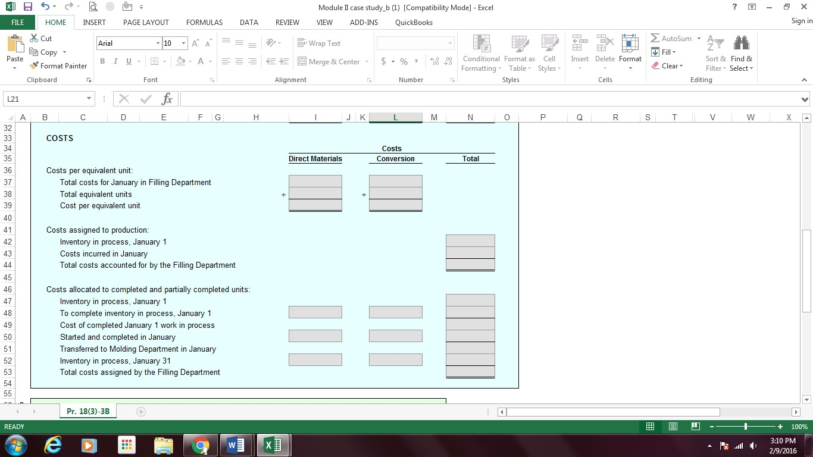Click in the formula bar input
Viewport: 813px width, 457px height.
[488, 99]
